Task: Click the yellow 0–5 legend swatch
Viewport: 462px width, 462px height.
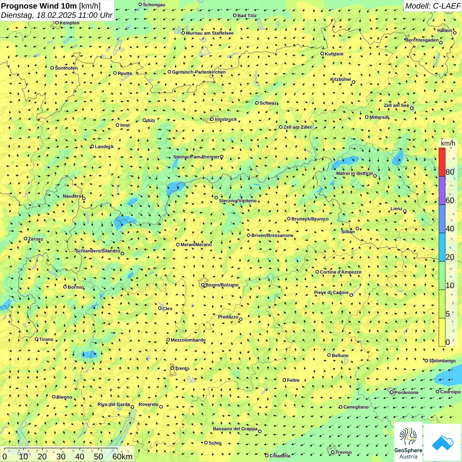Action: click(x=442, y=332)
